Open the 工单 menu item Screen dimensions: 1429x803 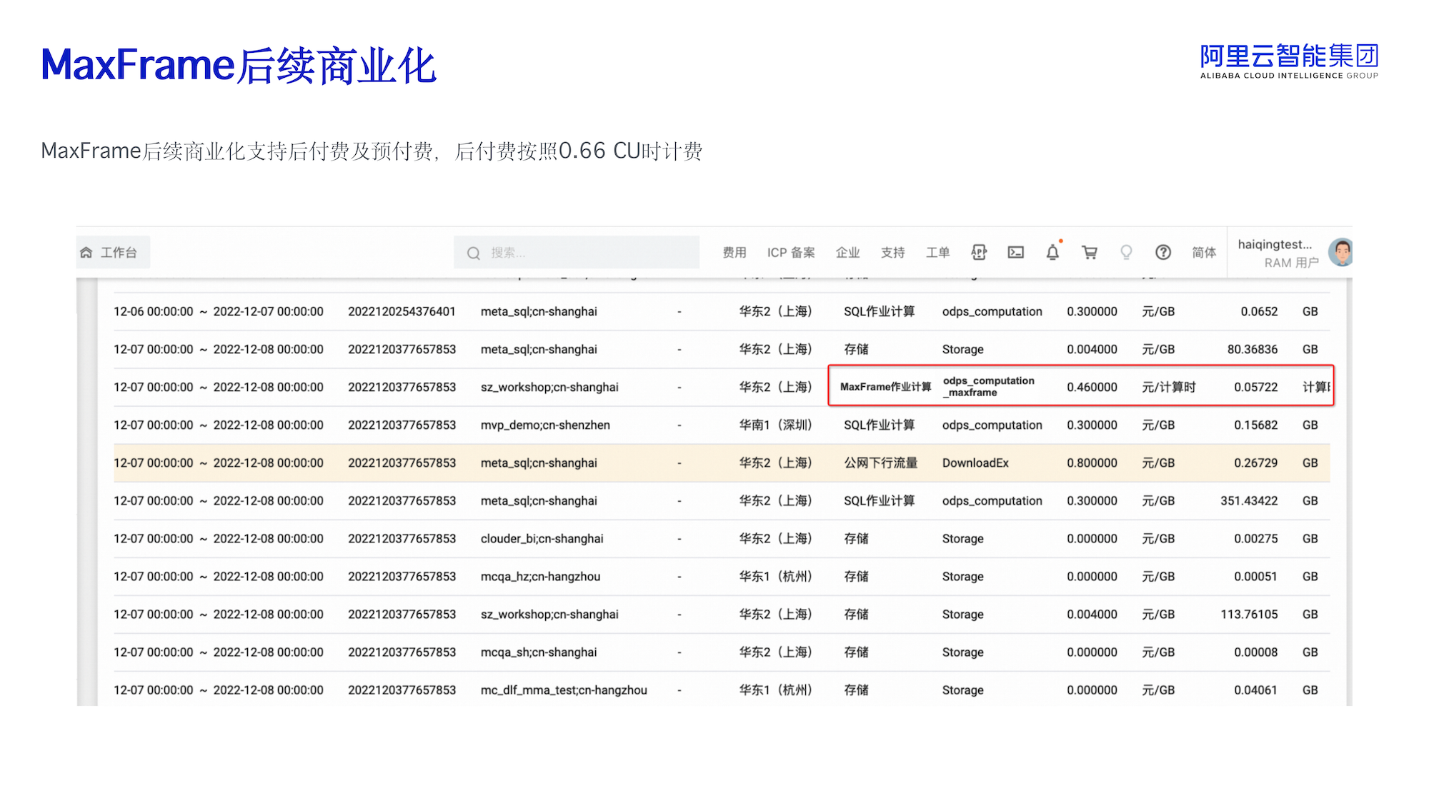pos(937,253)
